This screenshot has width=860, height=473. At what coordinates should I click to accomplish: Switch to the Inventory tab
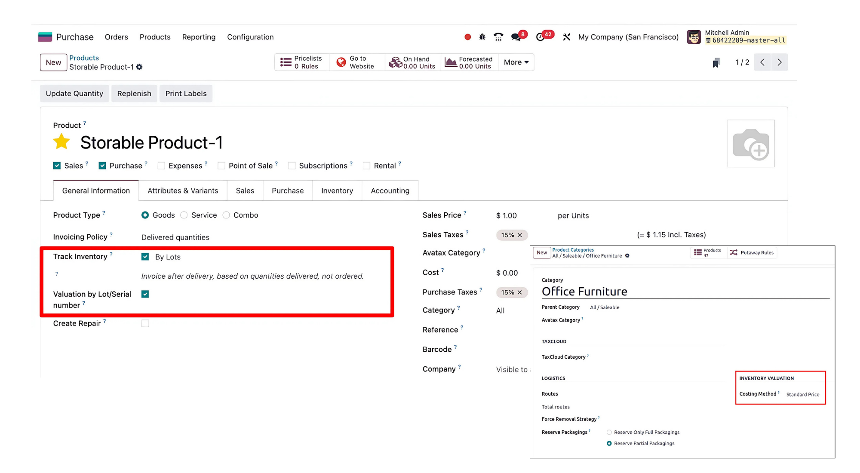point(337,190)
